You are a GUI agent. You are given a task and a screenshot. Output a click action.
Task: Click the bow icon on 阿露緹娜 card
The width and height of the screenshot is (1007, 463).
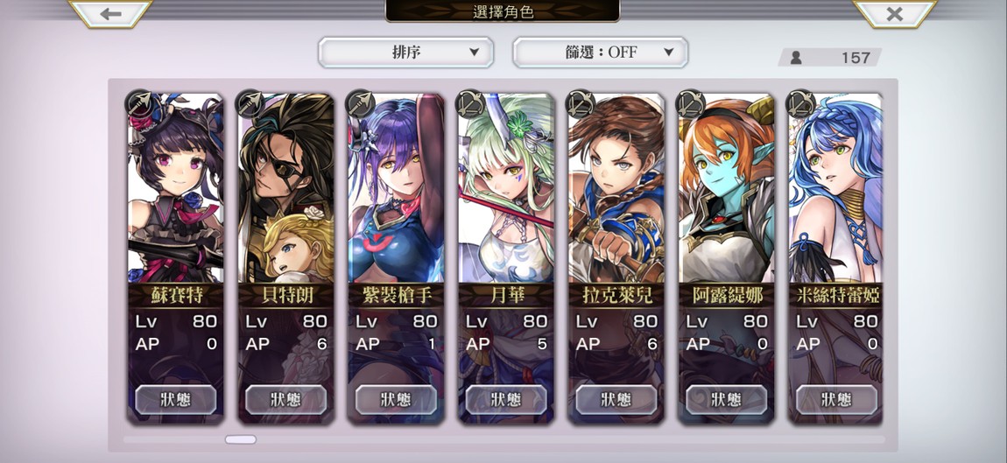click(691, 103)
